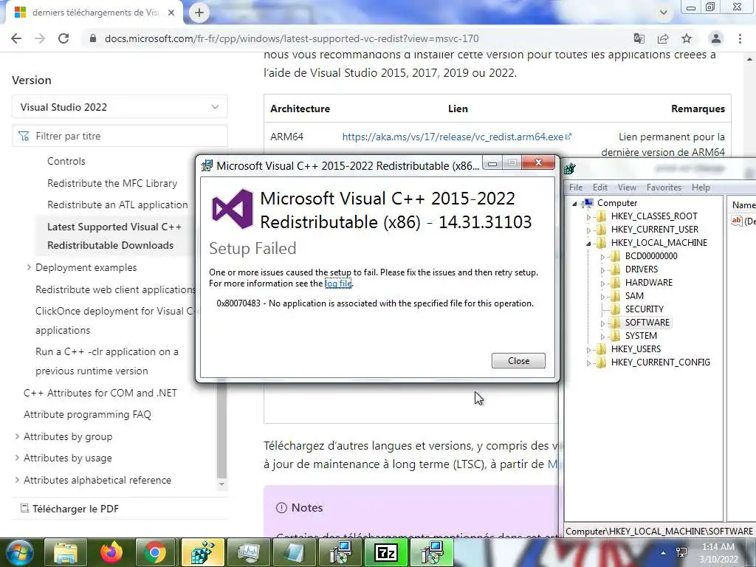Image resolution: width=756 pixels, height=567 pixels.
Task: Click the sidebar navigation scrollbar thumb
Action: pyautogui.click(x=221, y=428)
